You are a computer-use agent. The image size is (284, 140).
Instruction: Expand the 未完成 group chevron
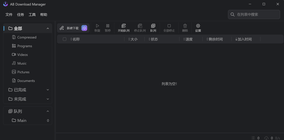pos(48,99)
